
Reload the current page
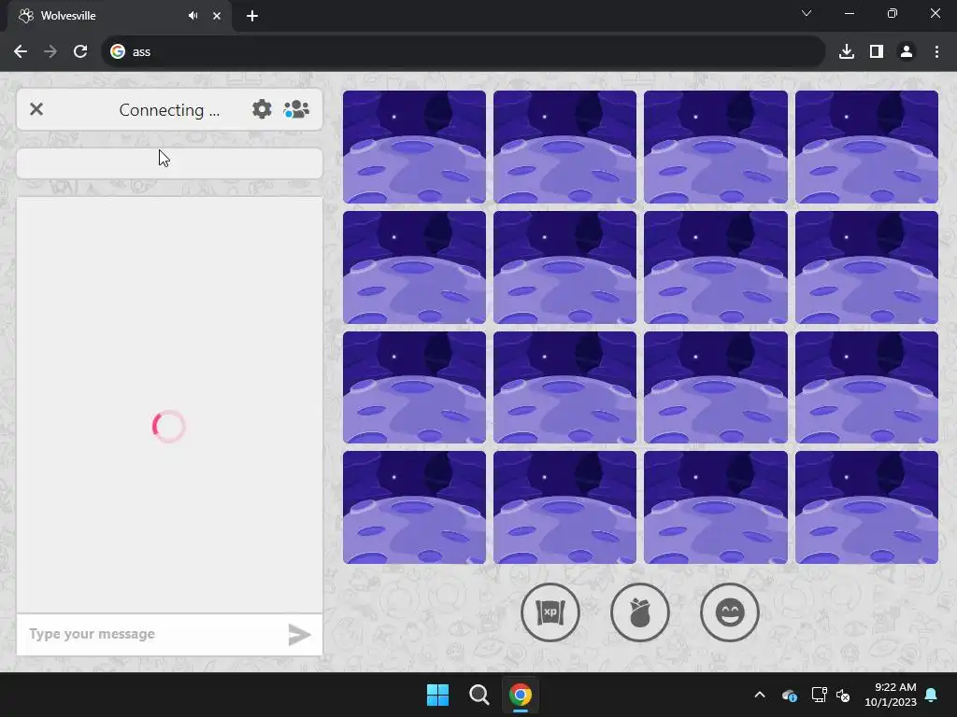80,52
